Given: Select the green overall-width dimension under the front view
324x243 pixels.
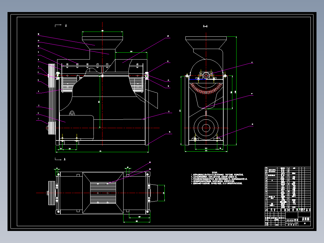Looking at the screenshot, I should tap(102, 151).
